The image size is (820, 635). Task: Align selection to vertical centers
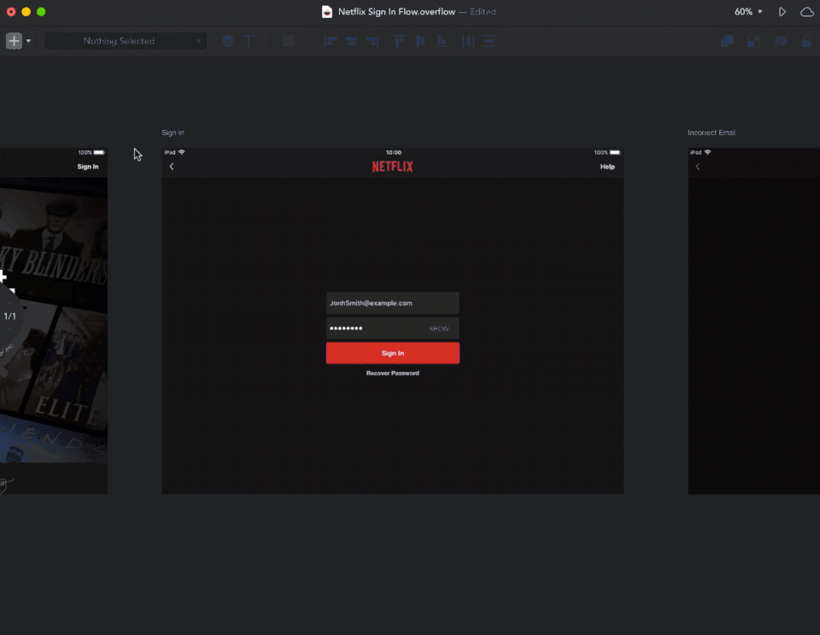[420, 41]
